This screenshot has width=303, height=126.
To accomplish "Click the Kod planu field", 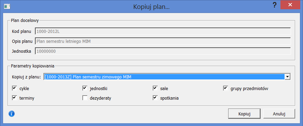I will (x=163, y=31).
